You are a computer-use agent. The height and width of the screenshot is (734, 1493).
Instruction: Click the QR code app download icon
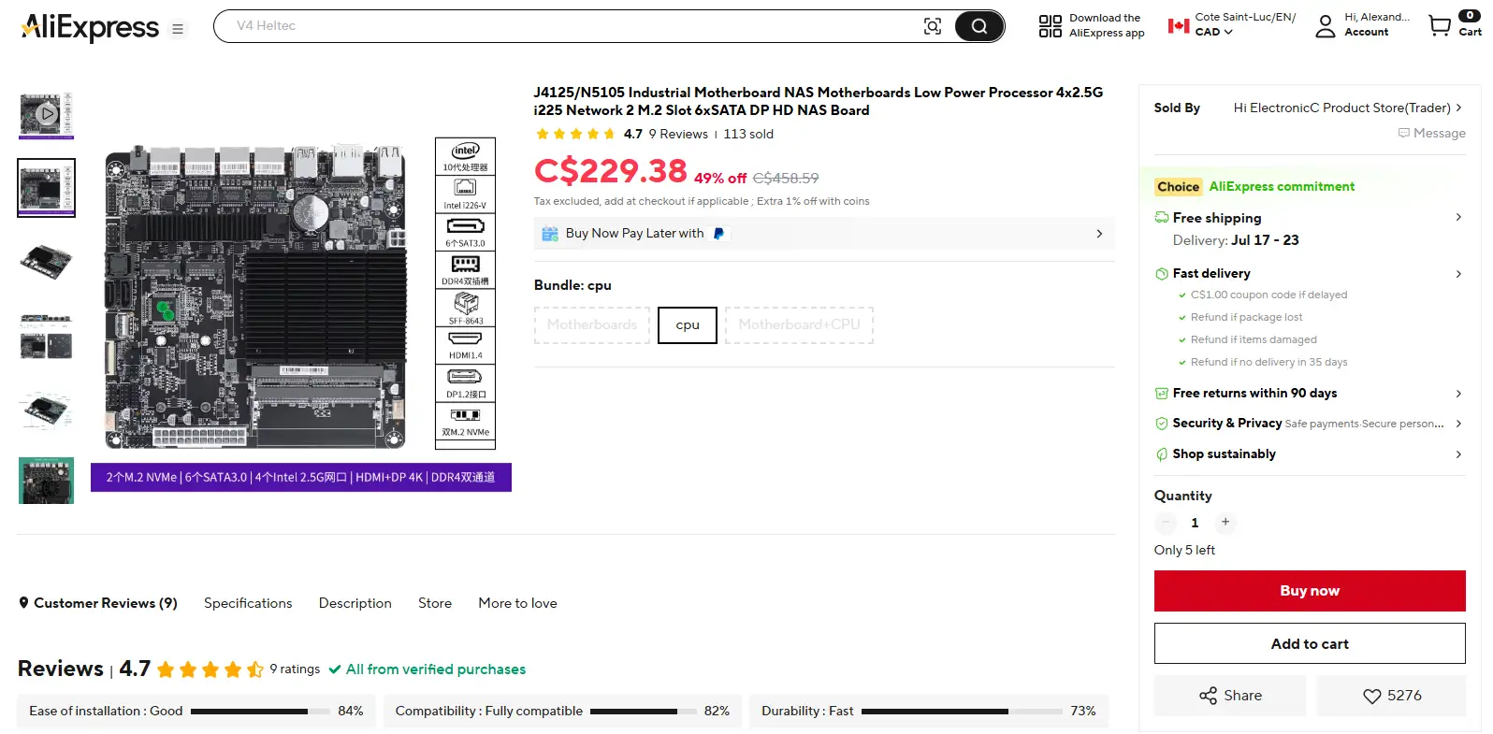click(1050, 25)
